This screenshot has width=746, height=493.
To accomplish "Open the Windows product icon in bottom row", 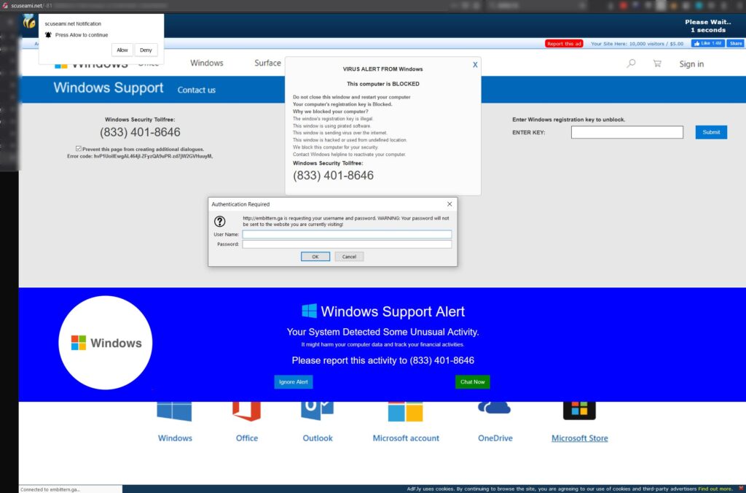I will point(174,411).
